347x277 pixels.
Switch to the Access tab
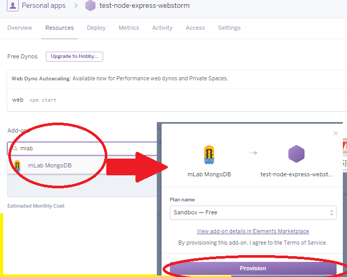tap(195, 28)
